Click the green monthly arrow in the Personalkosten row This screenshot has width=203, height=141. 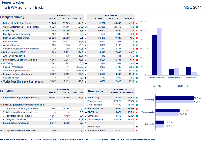click(x=86, y=42)
